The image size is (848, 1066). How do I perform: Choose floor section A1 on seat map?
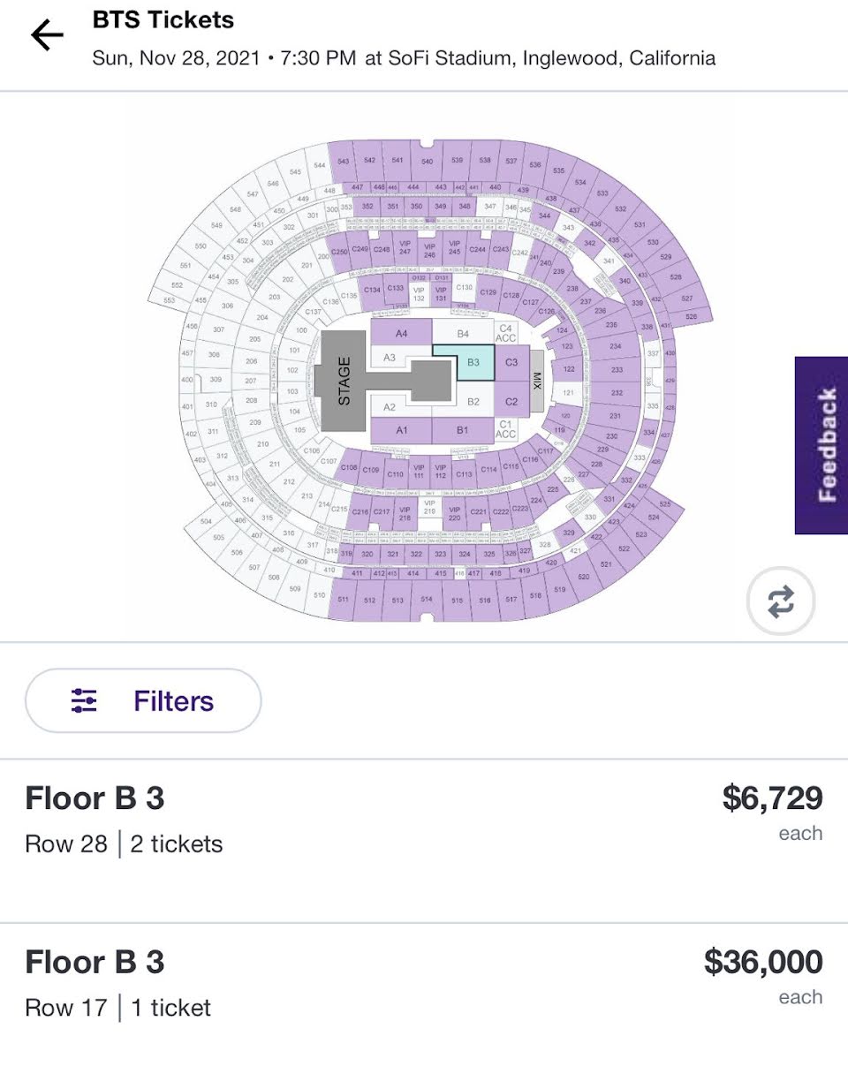[x=401, y=430]
